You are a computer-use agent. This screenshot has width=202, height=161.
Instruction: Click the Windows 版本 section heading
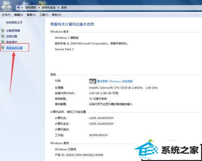59,32
